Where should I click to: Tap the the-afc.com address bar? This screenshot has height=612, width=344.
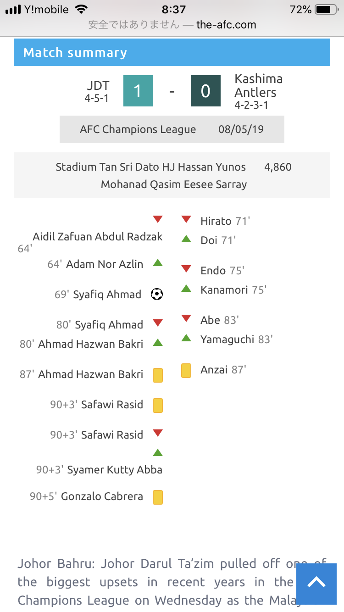172,25
